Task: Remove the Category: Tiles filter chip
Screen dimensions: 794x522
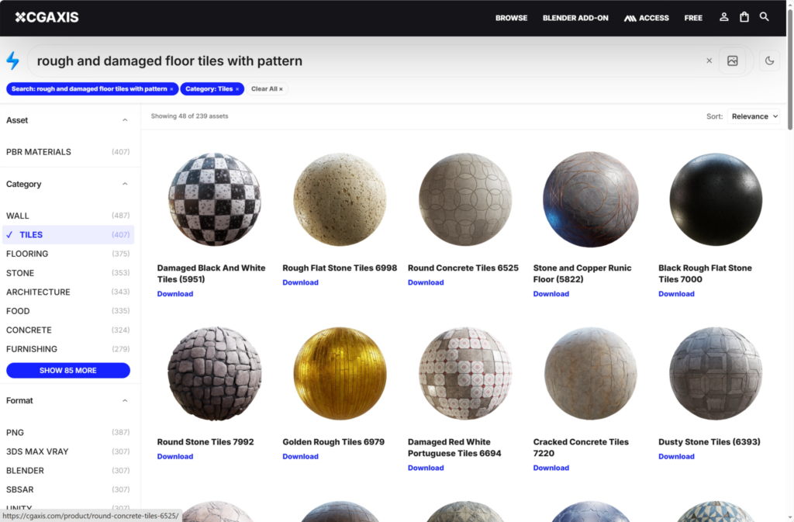Action: coord(237,89)
